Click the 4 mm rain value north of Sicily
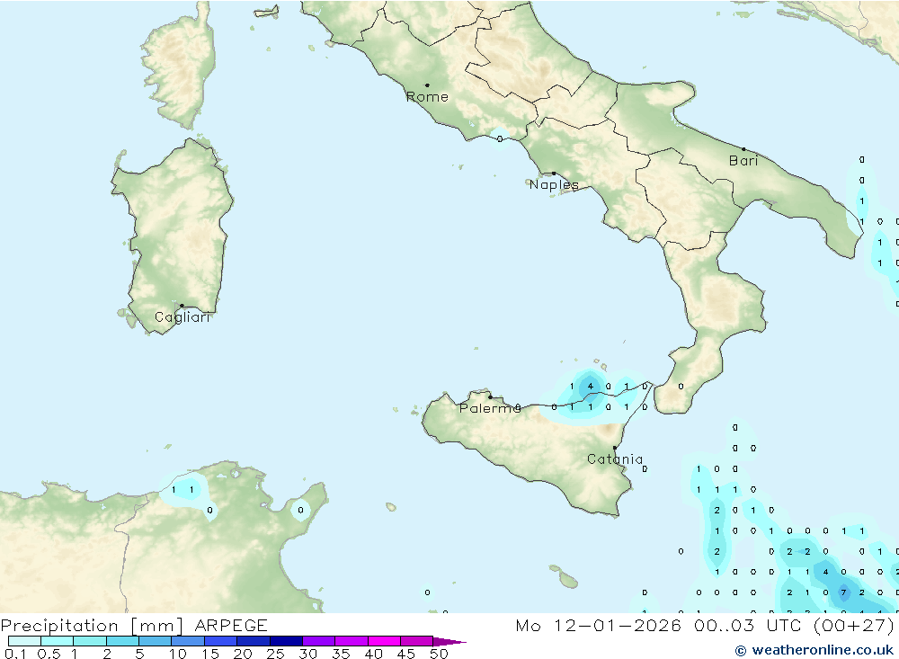This screenshot has height=659, width=899. tap(590, 387)
